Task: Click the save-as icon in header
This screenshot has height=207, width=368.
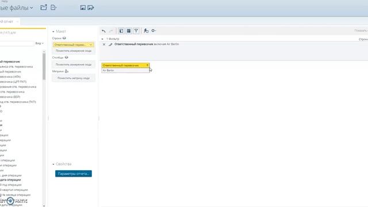Action: pos(91,7)
